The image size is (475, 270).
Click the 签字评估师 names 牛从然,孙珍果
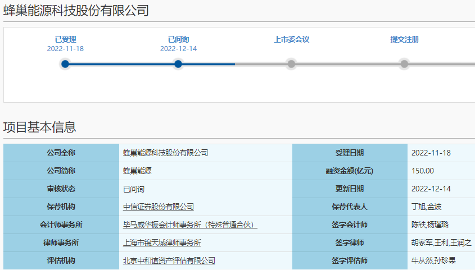click(433, 260)
